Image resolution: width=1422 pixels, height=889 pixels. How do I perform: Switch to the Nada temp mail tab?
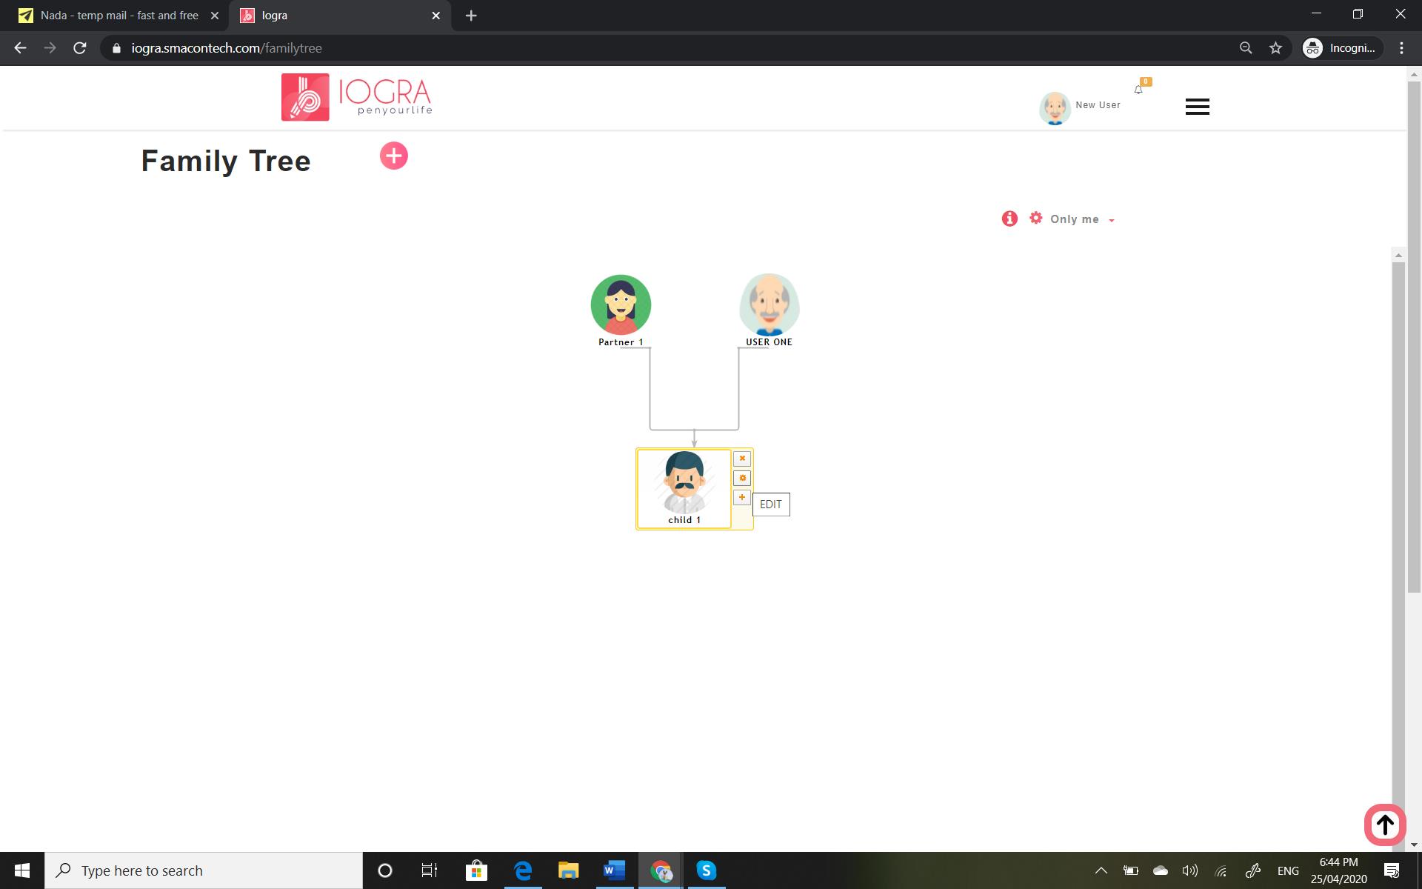pyautogui.click(x=118, y=16)
